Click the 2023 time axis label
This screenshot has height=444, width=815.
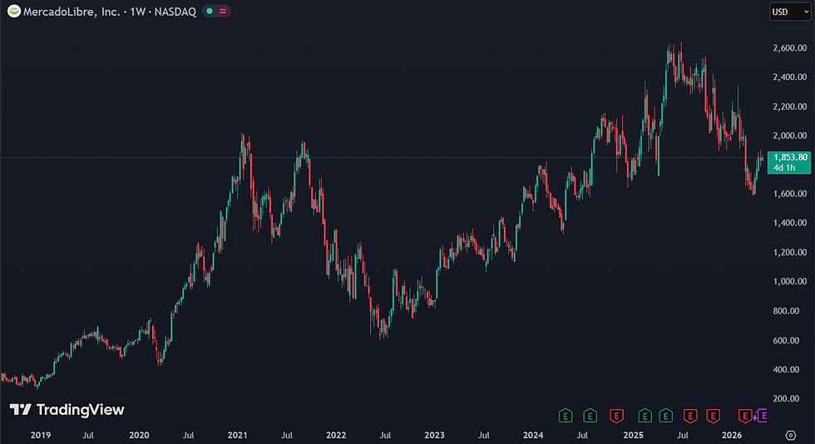pyautogui.click(x=434, y=435)
